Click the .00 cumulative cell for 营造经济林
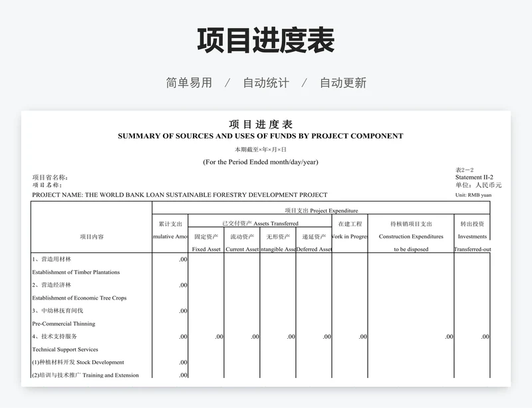The width and height of the screenshot is (532, 408). click(184, 286)
